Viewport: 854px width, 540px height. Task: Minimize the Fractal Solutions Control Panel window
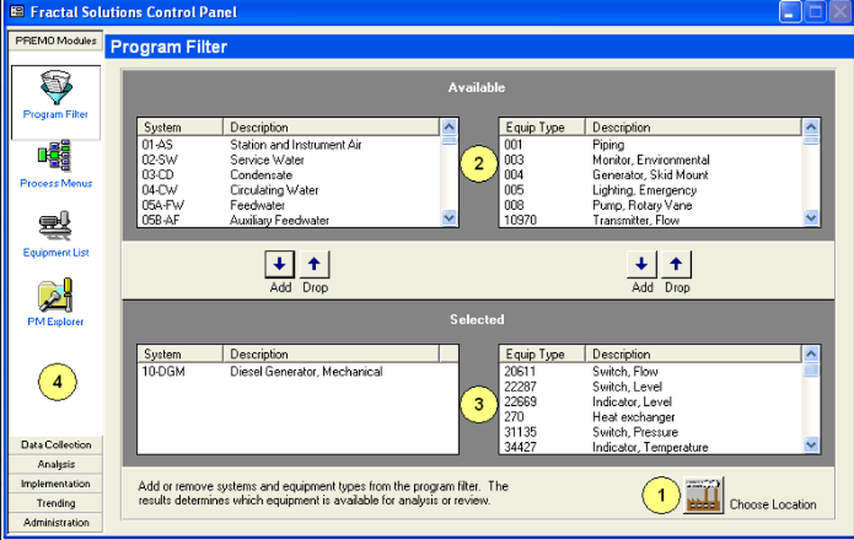click(x=790, y=12)
